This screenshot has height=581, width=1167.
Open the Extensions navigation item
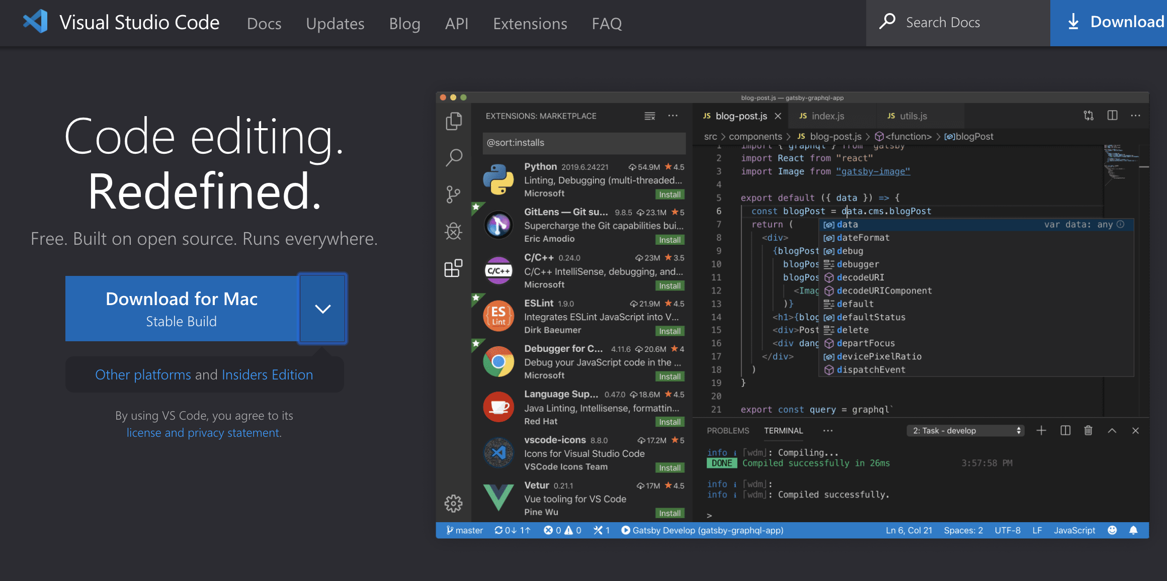coord(530,23)
